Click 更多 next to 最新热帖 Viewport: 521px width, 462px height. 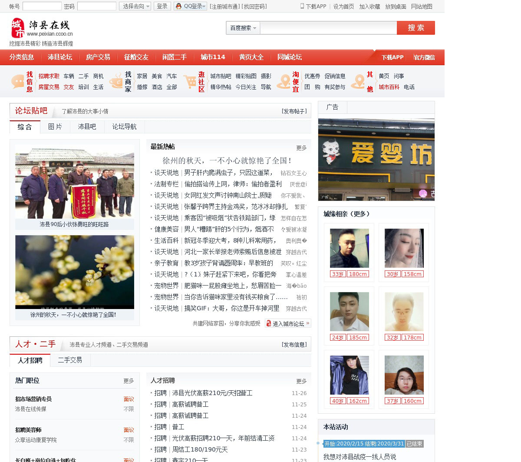click(x=301, y=148)
